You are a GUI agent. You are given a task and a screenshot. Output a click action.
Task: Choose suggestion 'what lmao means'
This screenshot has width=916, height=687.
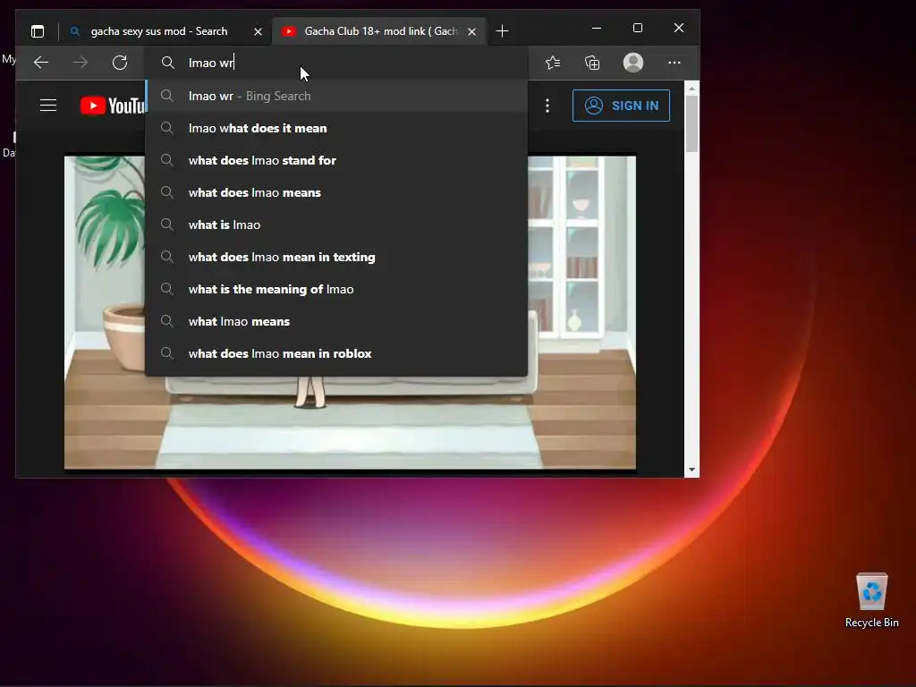(336, 321)
